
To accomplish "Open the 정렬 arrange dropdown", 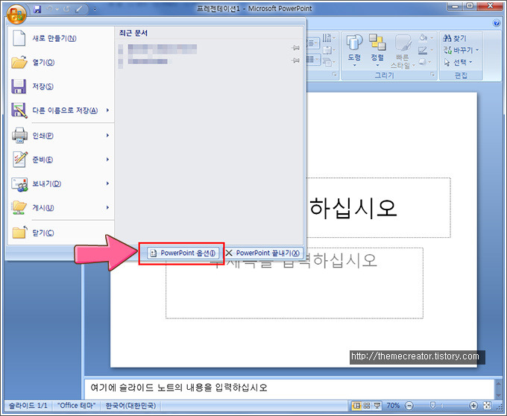I will (x=377, y=51).
